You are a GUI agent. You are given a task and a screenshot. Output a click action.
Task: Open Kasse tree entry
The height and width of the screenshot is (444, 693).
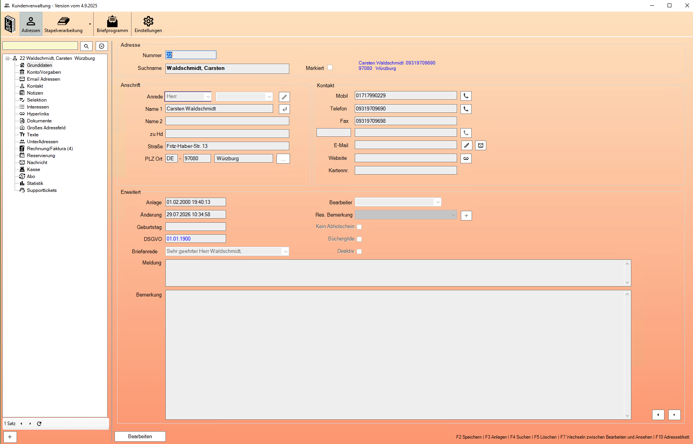click(x=33, y=169)
